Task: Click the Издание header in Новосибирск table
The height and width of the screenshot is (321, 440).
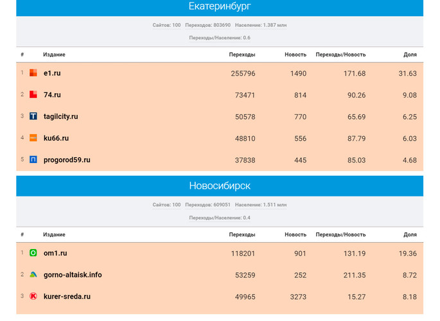Action: [54, 234]
